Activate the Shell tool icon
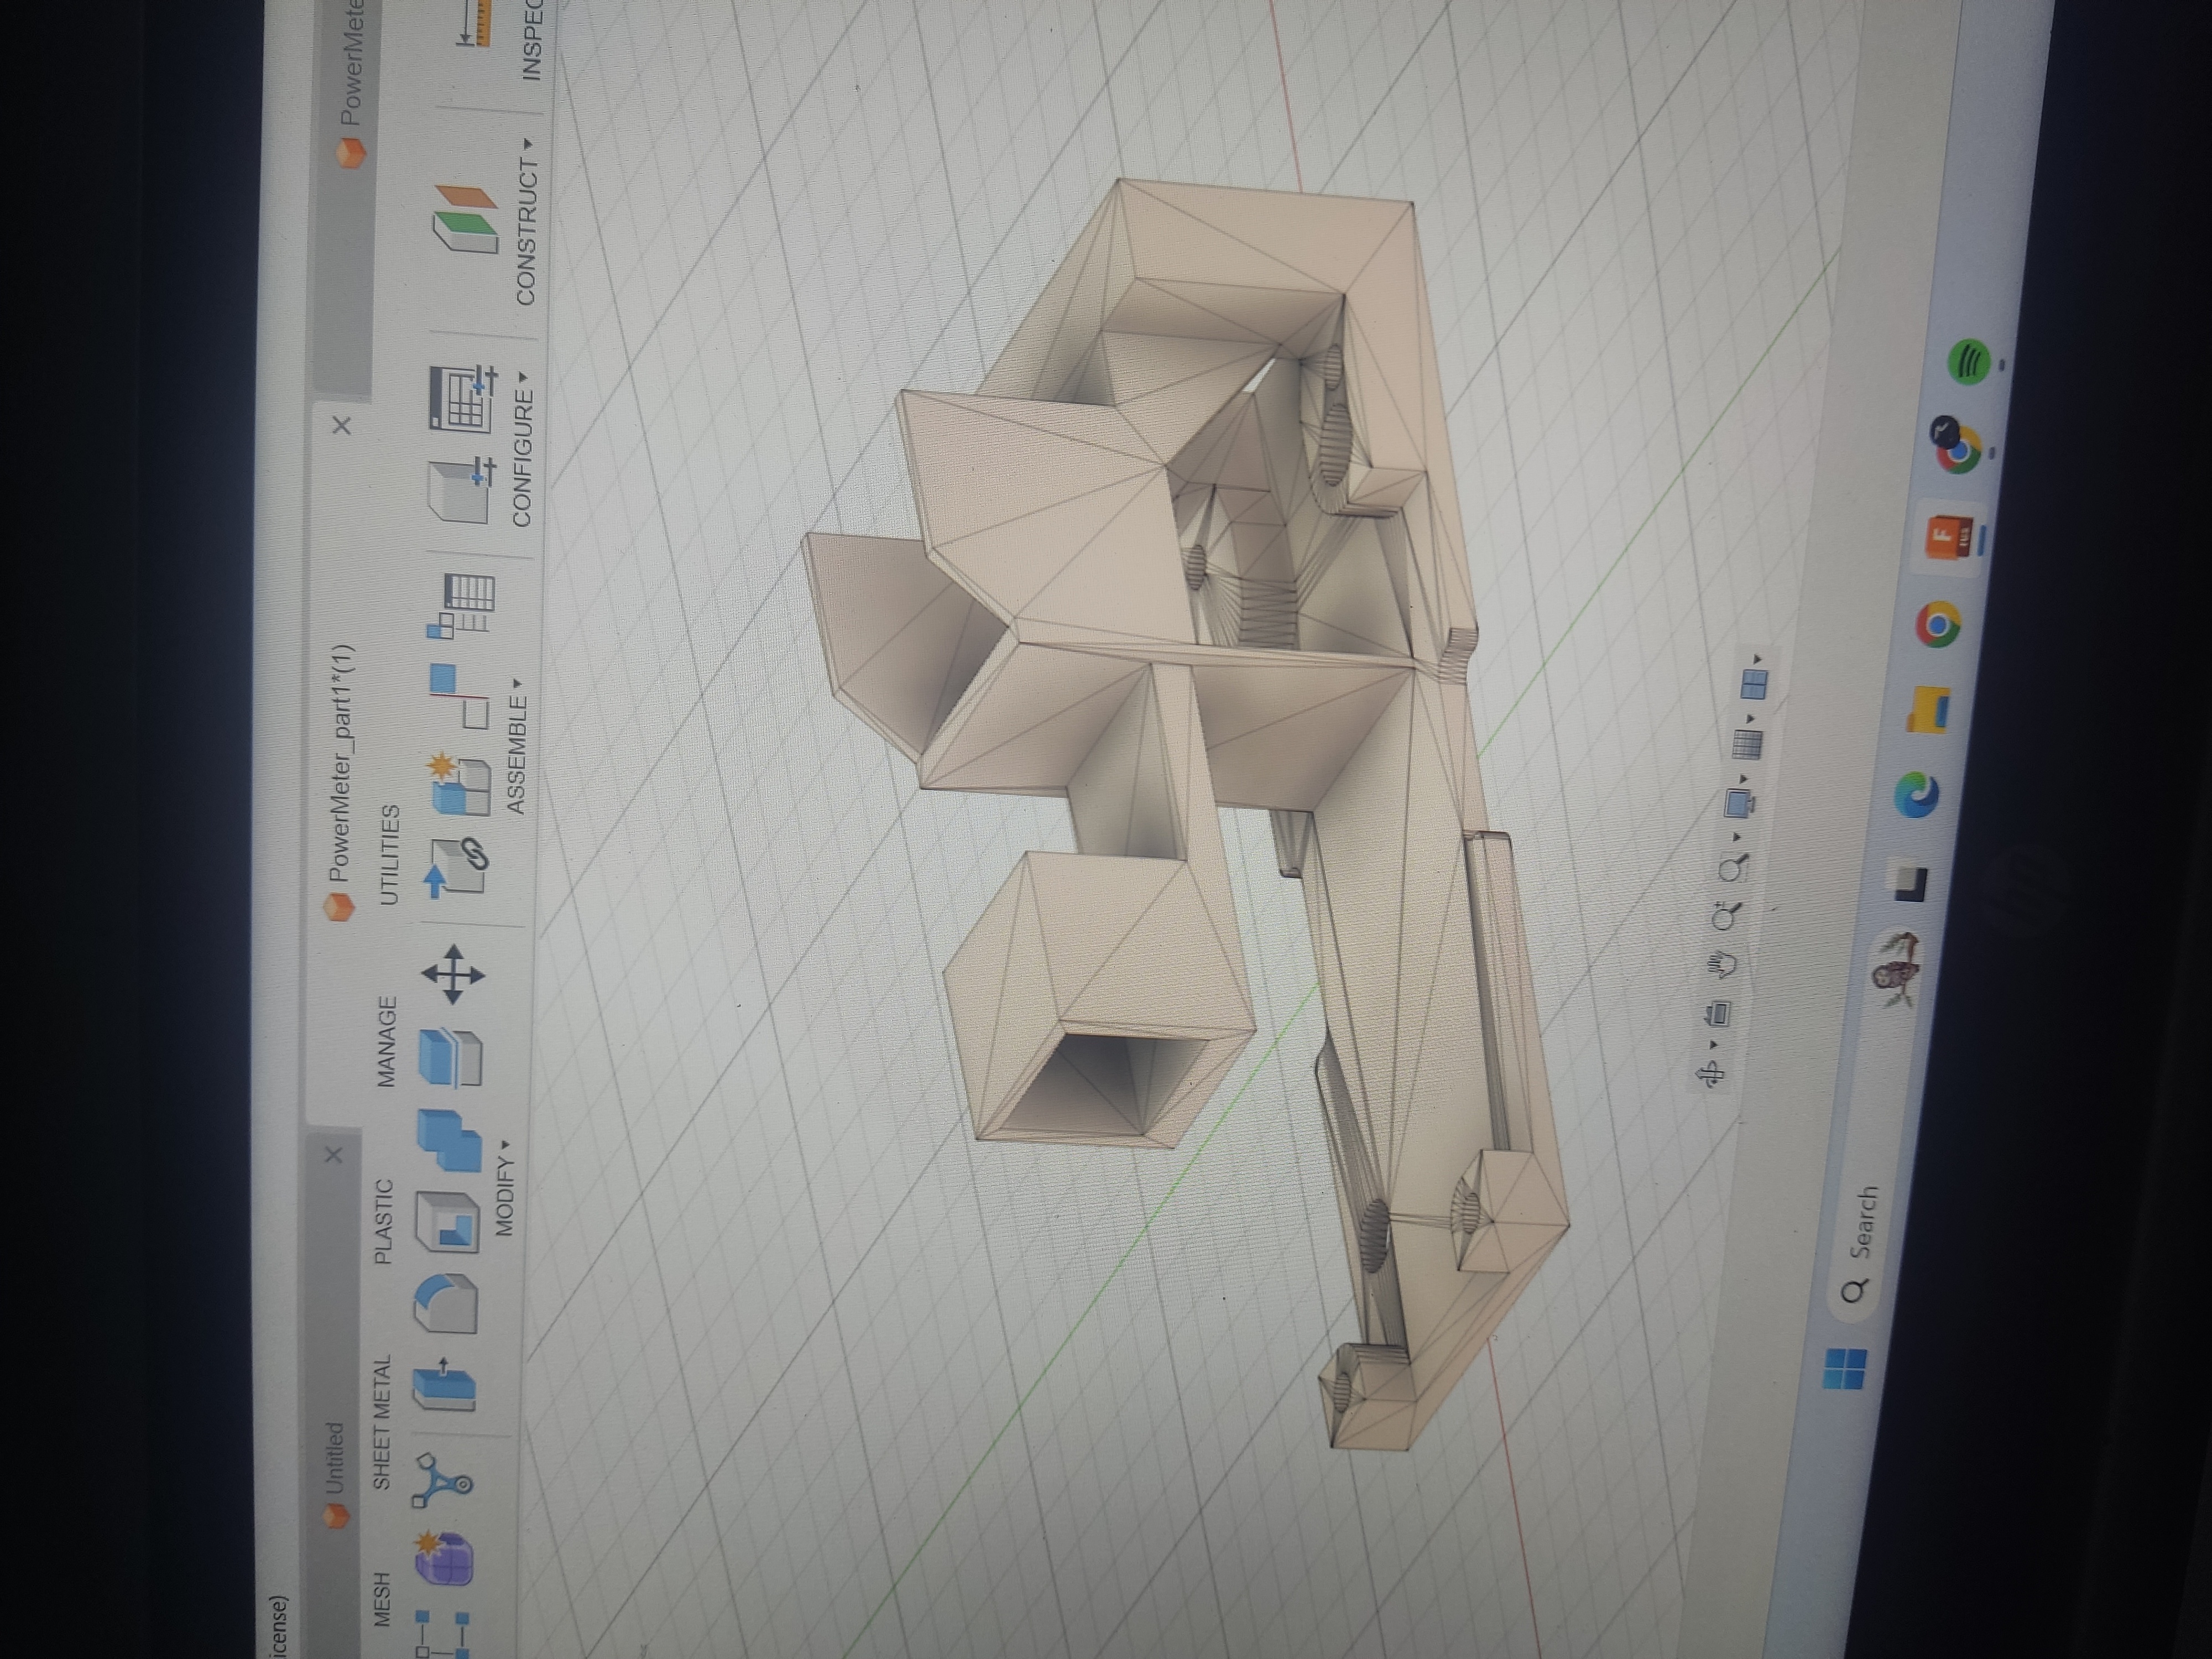The height and width of the screenshot is (1659, 2212). point(447,1221)
